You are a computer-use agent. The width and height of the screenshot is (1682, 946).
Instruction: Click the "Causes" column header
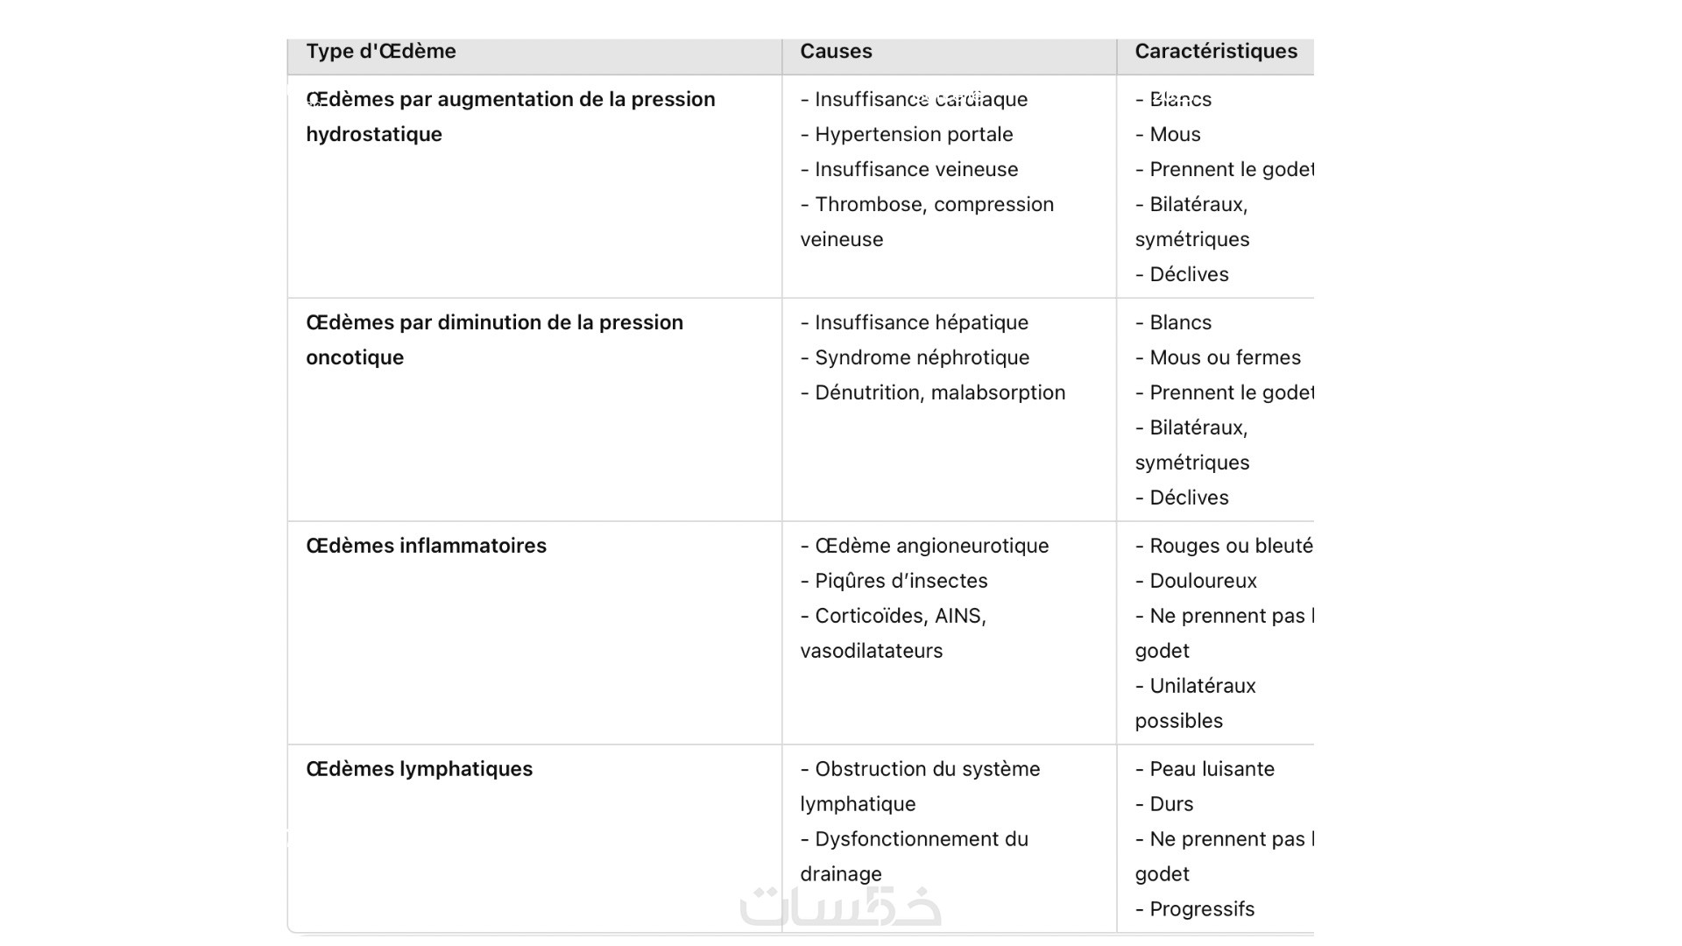[836, 51]
